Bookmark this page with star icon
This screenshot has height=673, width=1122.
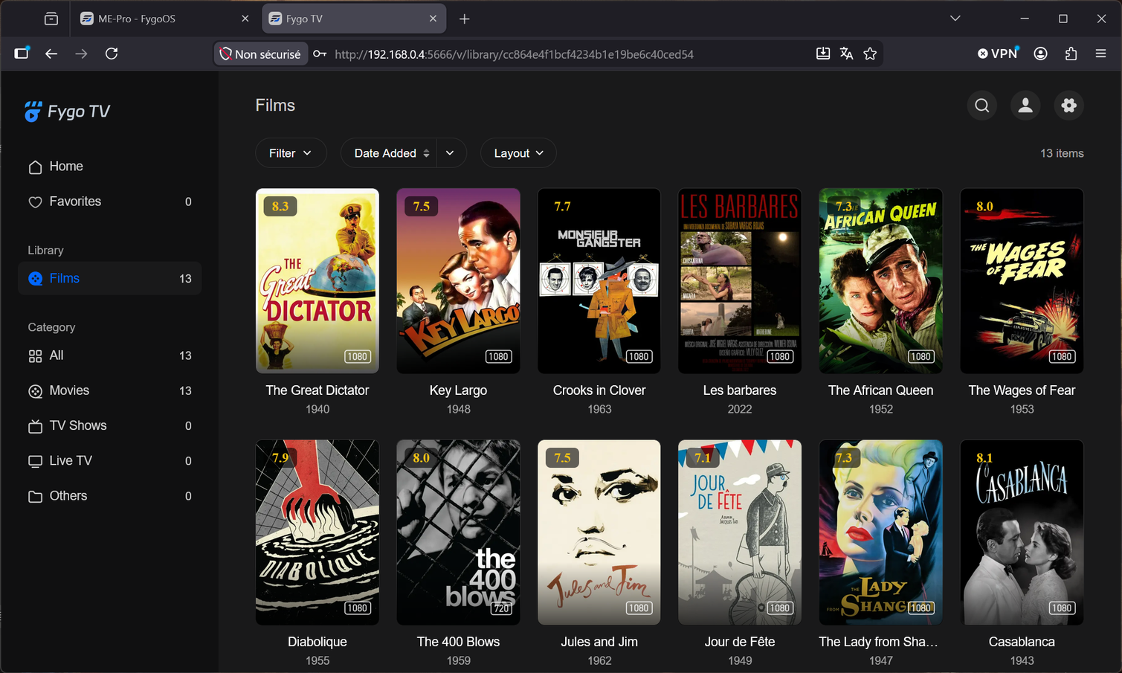[870, 54]
